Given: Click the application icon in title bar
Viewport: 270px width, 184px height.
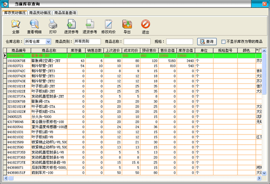Looking at the screenshot, I should 4,4.
